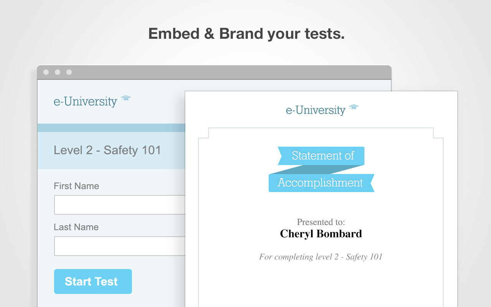Click the "Accomplishment" ribbon banner
The width and height of the screenshot is (491, 307).
point(321,183)
